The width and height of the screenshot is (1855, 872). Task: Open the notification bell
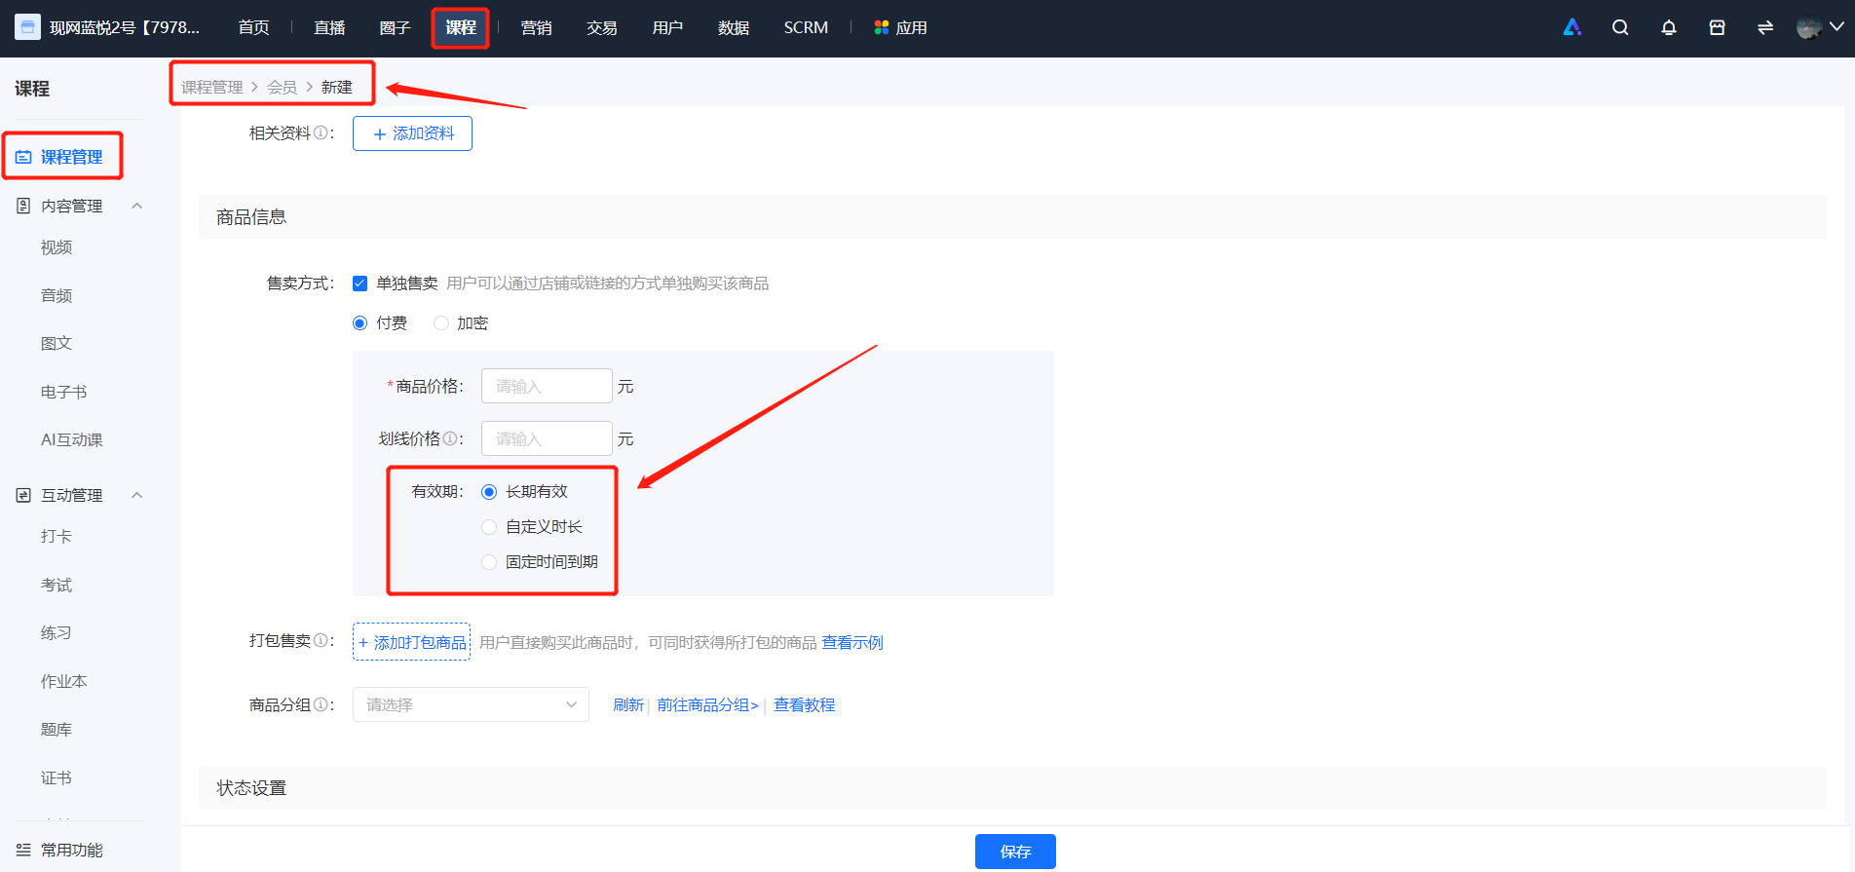tap(1669, 27)
